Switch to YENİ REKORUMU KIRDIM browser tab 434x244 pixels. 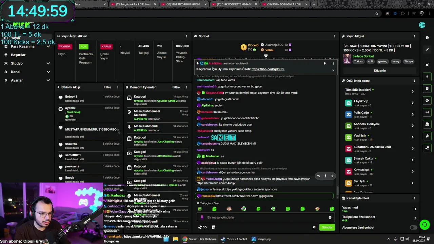pyautogui.click(x=183, y=4)
